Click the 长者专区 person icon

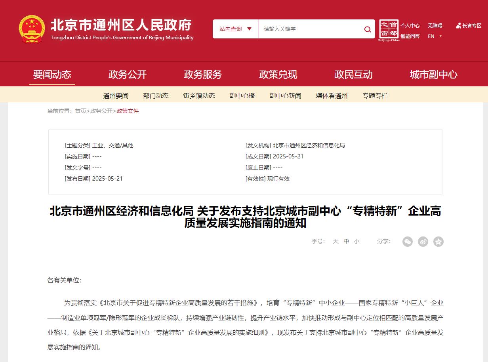459,26
